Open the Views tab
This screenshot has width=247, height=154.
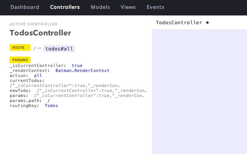128,7
